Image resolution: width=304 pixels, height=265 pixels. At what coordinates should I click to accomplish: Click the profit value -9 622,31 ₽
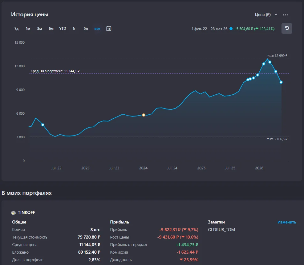170,230
